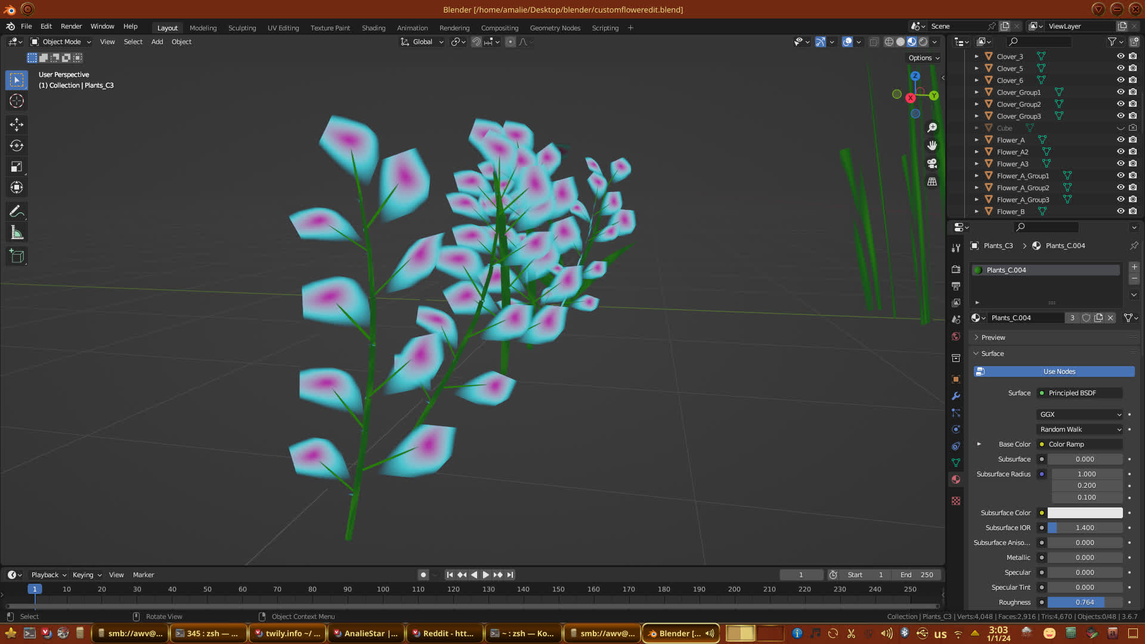Select the Annotate pencil tool
Image resolution: width=1145 pixels, height=644 pixels.
pyautogui.click(x=17, y=211)
